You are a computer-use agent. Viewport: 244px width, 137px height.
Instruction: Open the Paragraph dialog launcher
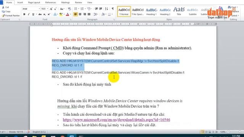(x=114, y=19)
